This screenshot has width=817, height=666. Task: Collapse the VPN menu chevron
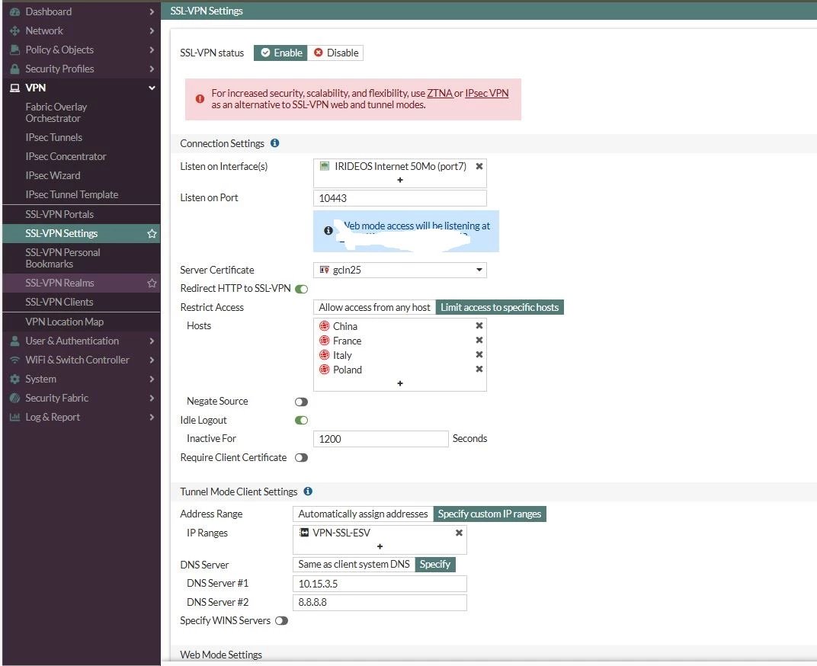click(152, 88)
